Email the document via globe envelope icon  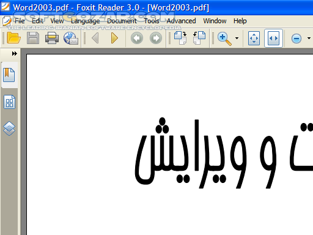[x=71, y=38]
